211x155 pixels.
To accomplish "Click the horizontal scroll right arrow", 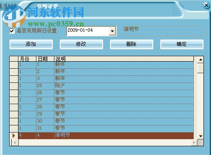I will tap(194, 142).
